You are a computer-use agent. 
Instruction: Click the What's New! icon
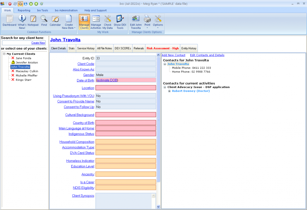click(22, 21)
